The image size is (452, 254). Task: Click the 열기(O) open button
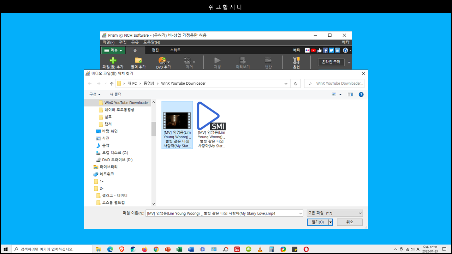(x=318, y=222)
